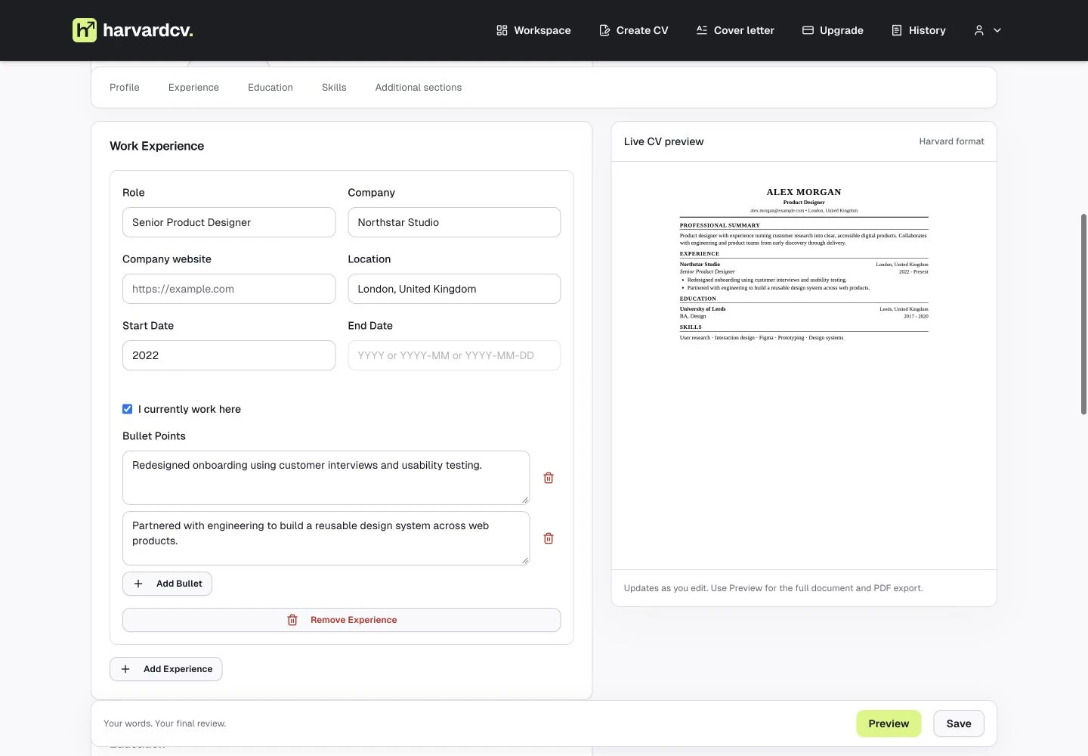Uncheck 'I currently work here' checkbox

pyautogui.click(x=128, y=409)
